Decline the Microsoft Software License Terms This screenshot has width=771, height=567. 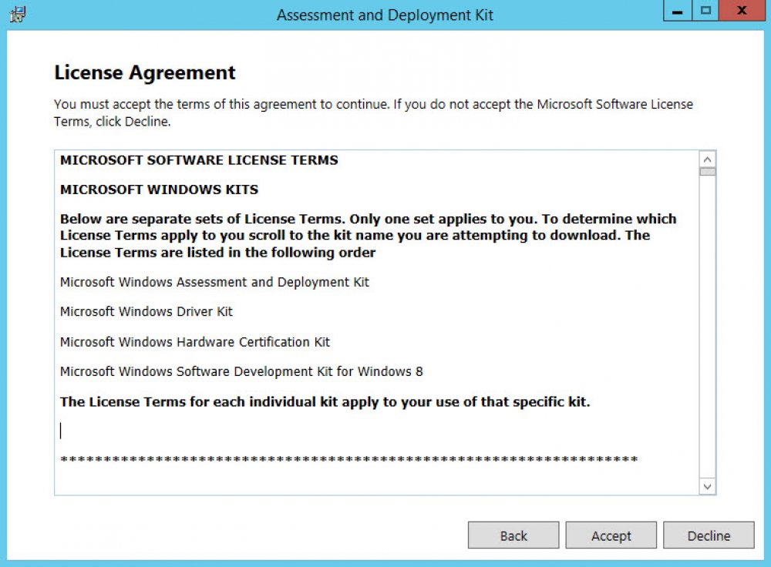click(709, 535)
